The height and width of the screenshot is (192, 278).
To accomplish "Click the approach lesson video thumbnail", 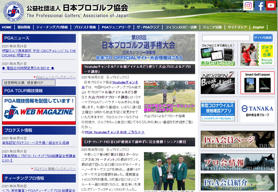I will [169, 97].
